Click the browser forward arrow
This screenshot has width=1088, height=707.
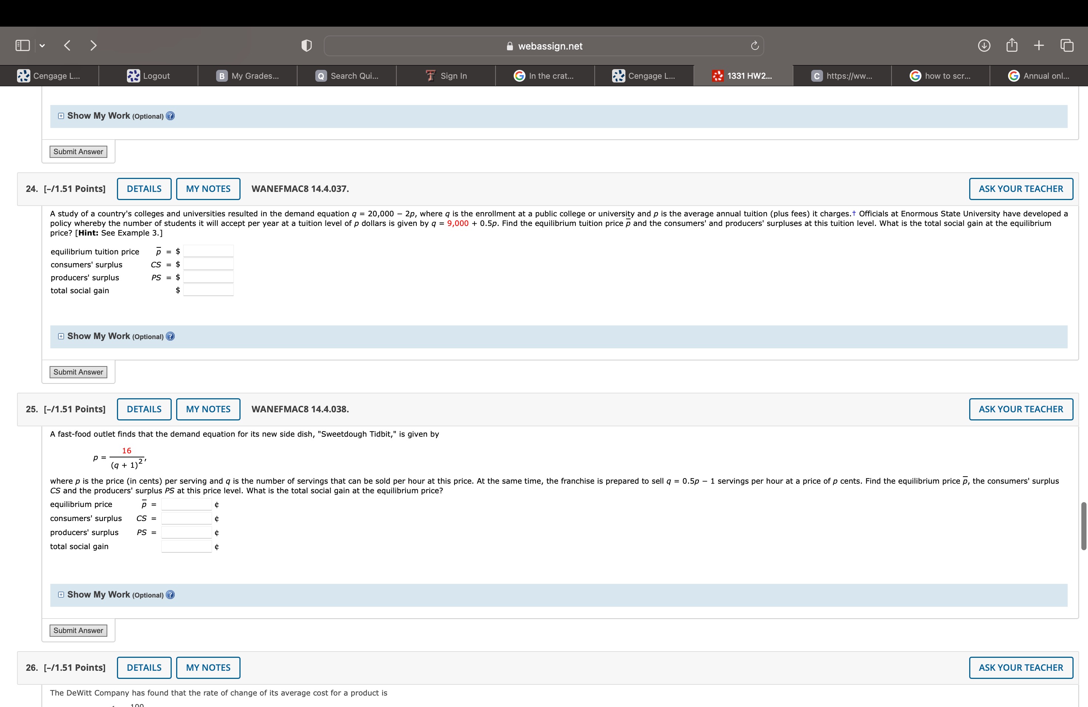point(93,46)
